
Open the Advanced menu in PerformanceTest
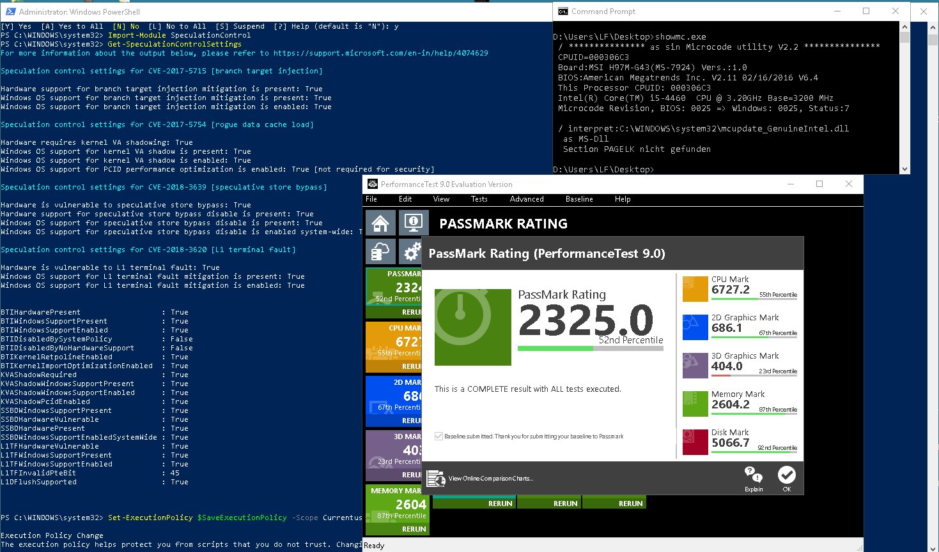point(527,199)
